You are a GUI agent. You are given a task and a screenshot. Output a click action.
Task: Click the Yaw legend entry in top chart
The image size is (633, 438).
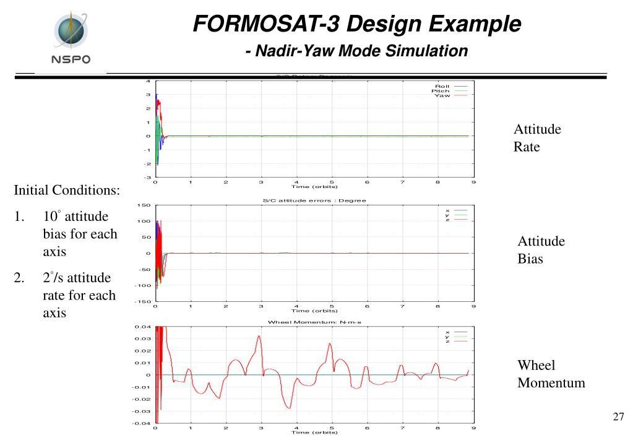tap(450, 96)
